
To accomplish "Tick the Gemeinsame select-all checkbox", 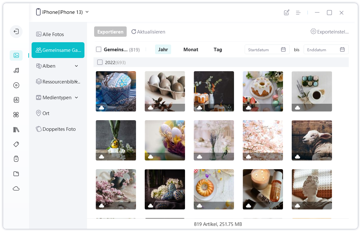I will coord(99,50).
